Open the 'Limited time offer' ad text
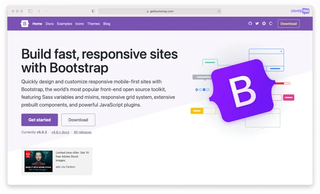This screenshot has height=194, width=320. point(72,157)
